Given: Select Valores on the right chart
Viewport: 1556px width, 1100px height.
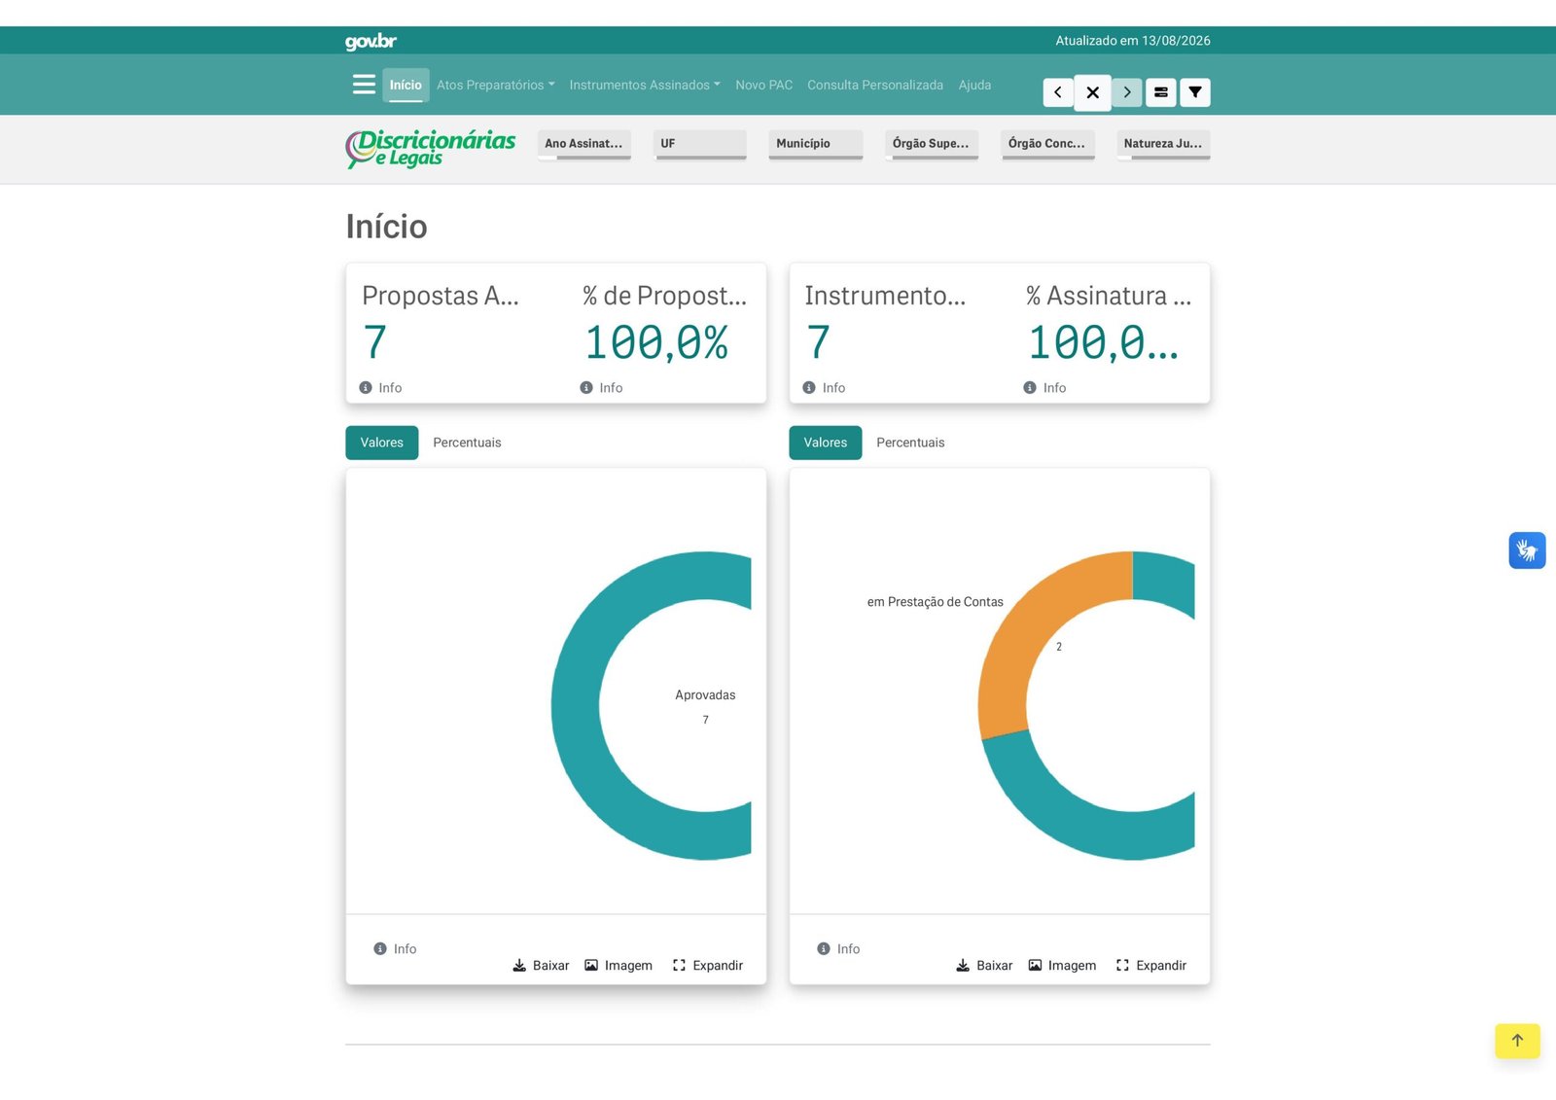Looking at the screenshot, I should pos(826,443).
